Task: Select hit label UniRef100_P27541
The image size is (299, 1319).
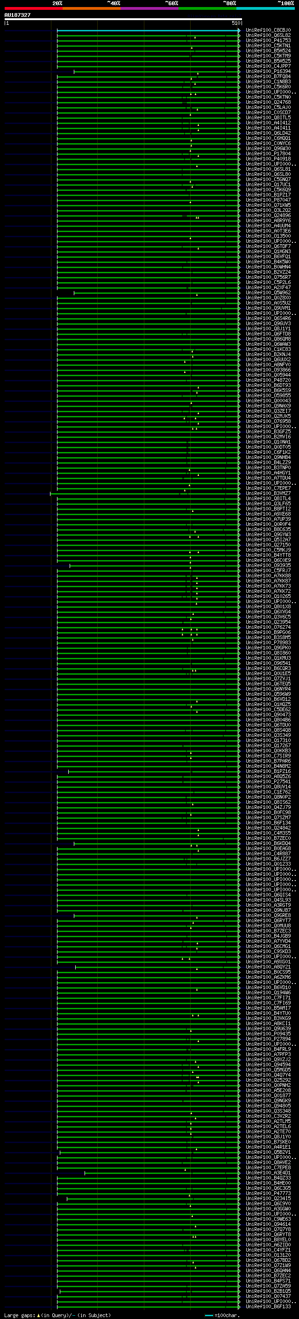Action: click(x=268, y=781)
